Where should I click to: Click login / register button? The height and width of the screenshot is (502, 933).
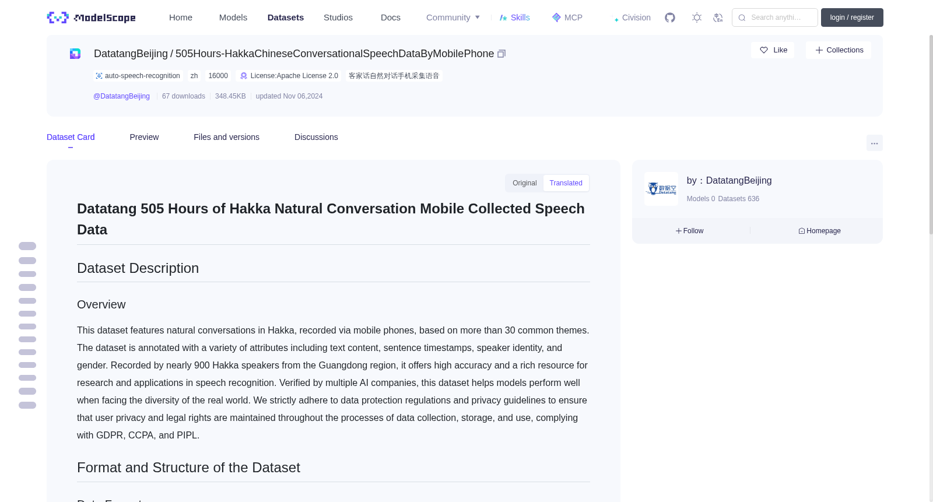[x=852, y=17]
